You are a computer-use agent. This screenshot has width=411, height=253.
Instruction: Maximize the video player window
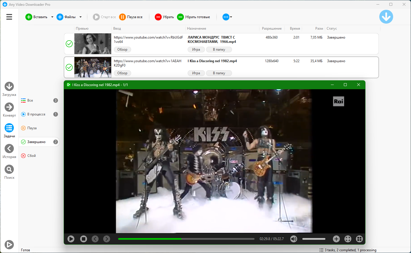(x=345, y=85)
